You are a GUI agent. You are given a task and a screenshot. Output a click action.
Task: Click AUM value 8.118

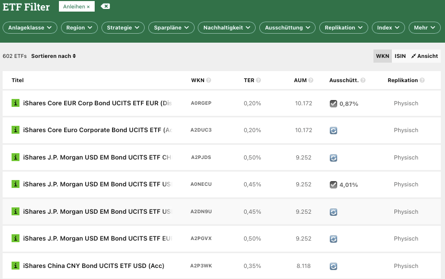pos(304,266)
